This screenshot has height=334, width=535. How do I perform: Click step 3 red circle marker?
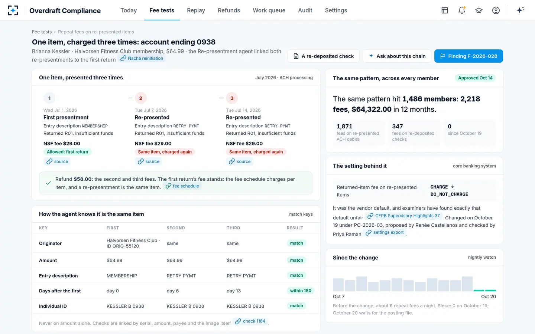(x=232, y=98)
